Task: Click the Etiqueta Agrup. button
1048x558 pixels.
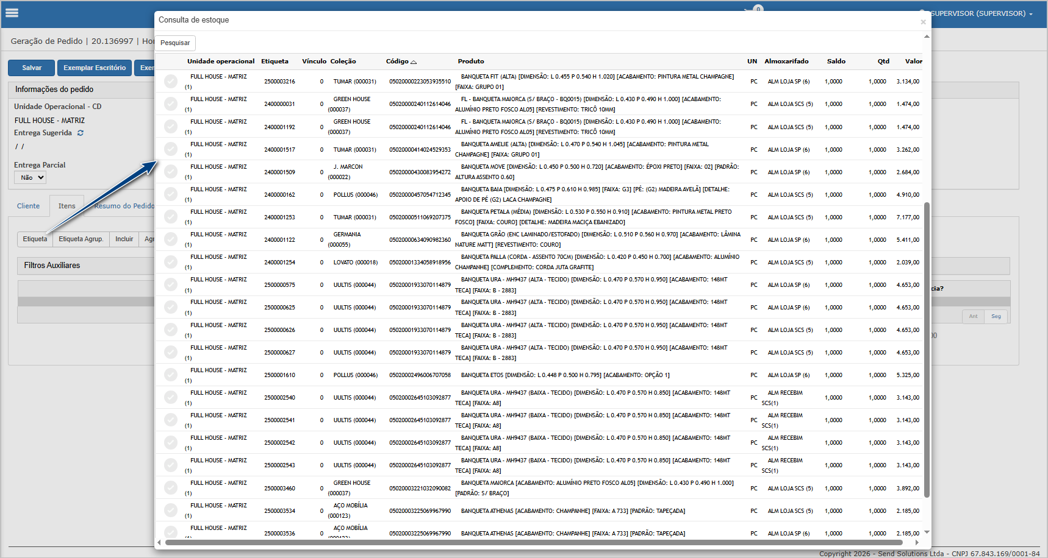Action: [81, 239]
